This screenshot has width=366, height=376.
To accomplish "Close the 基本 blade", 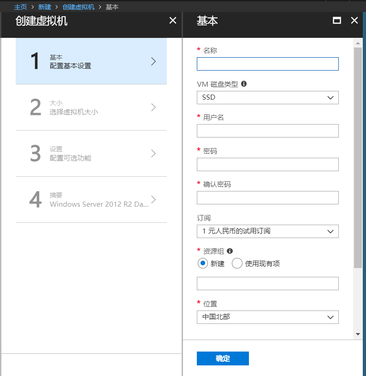I will point(354,20).
